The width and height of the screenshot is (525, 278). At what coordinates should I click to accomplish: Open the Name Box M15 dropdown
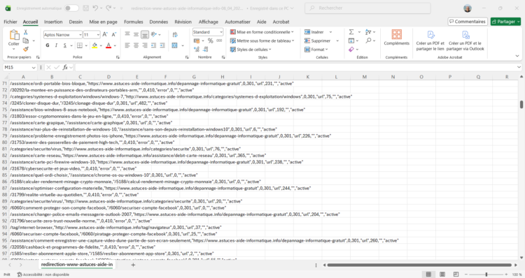tap(34, 68)
